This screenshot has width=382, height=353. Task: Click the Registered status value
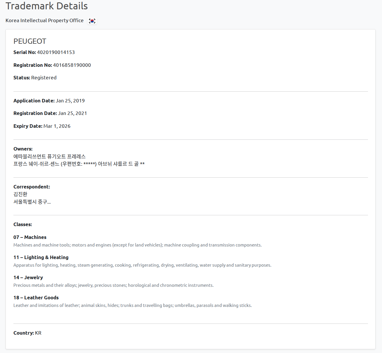pyautogui.click(x=44, y=78)
